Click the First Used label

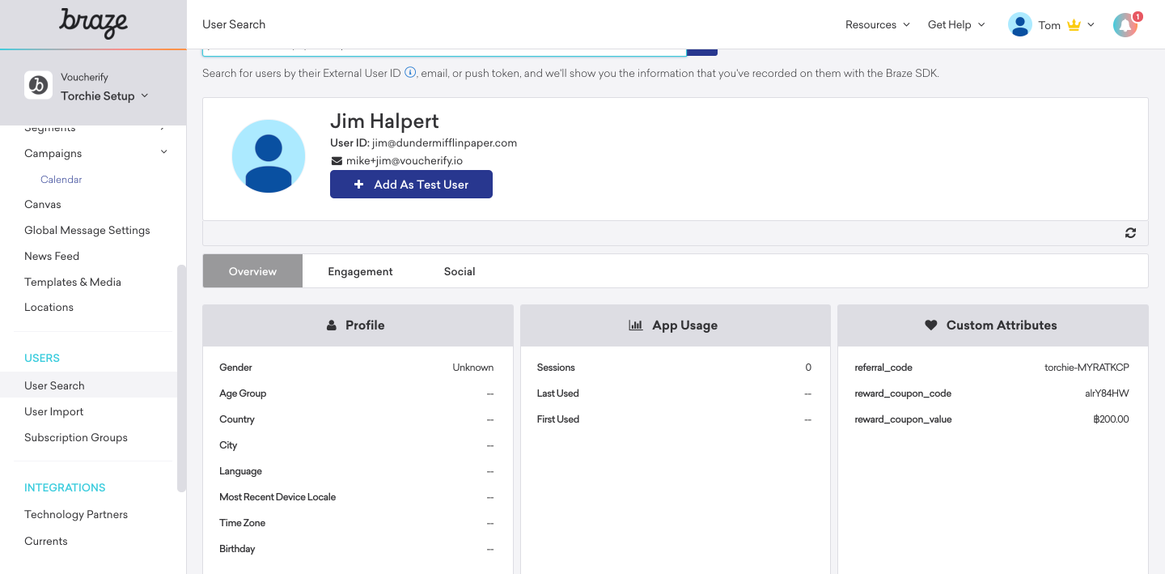click(x=558, y=419)
